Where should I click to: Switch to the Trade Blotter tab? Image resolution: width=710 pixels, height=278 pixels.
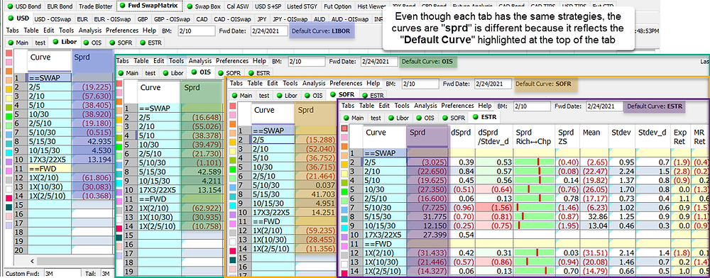(x=95, y=6)
